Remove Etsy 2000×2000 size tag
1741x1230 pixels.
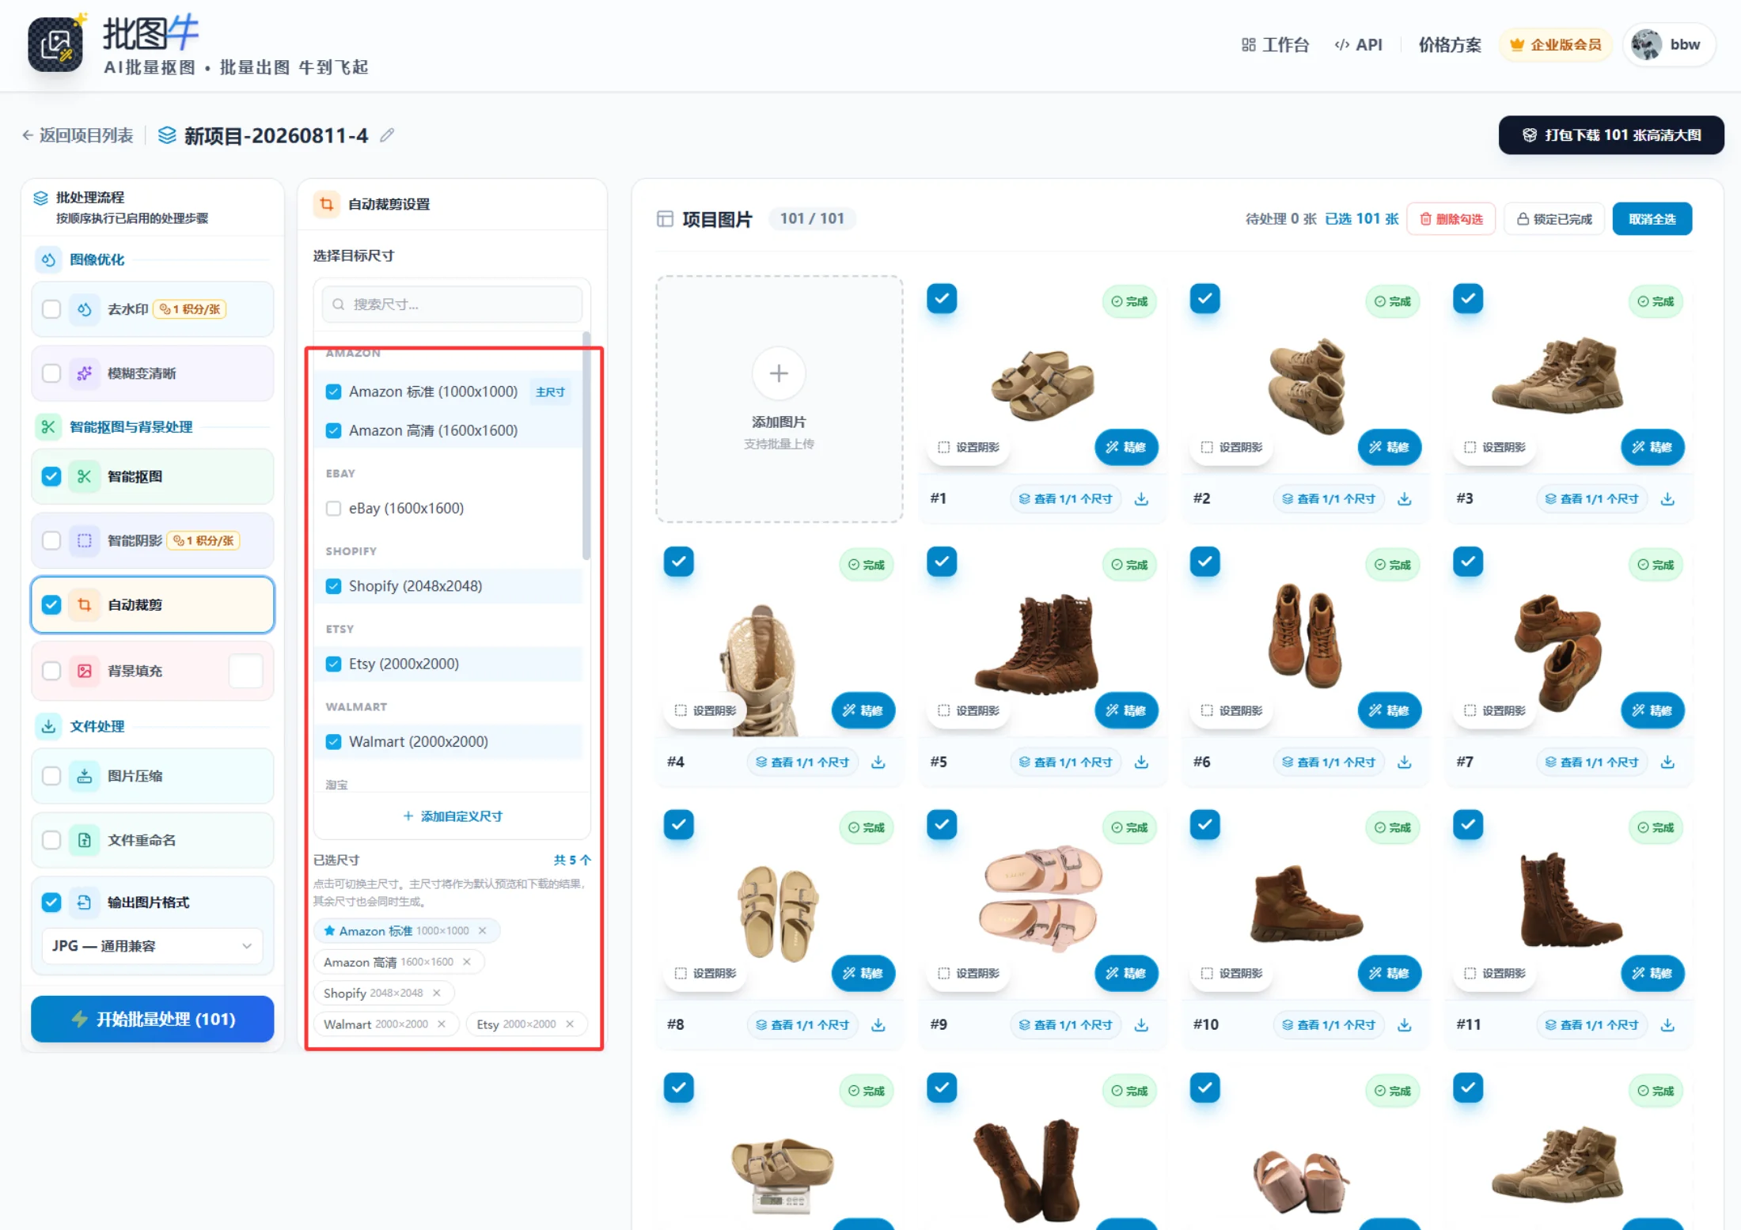click(570, 1024)
